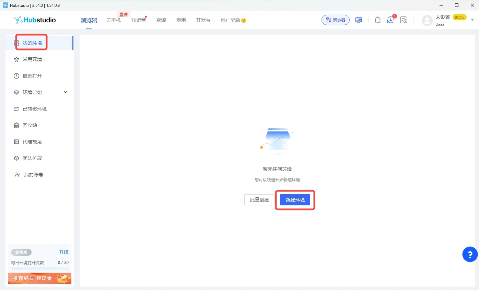Open the blue question mark help bubble
The image size is (479, 290).
(x=470, y=254)
